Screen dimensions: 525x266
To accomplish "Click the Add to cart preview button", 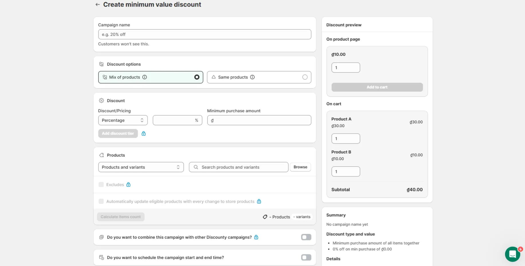I will click(x=377, y=87).
